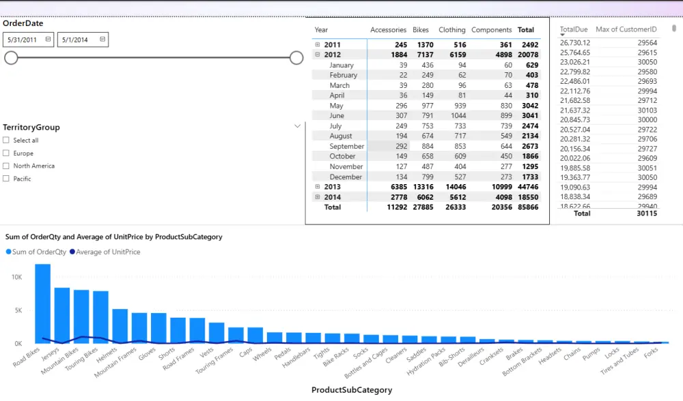Select the Mountain Bikes bar
The height and width of the screenshot is (401, 683).
pyautogui.click(x=81, y=316)
